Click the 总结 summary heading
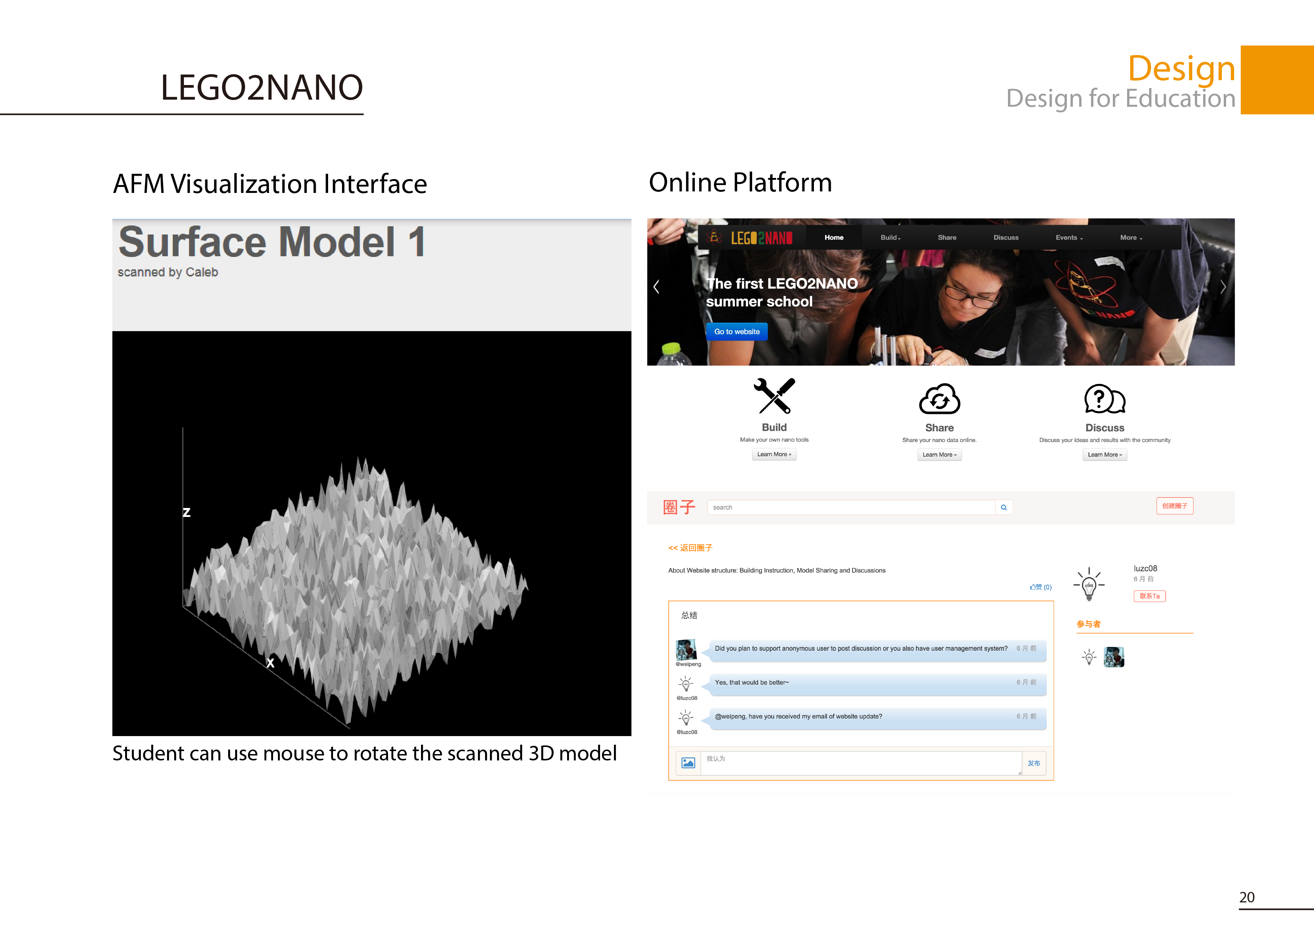 pyautogui.click(x=689, y=615)
